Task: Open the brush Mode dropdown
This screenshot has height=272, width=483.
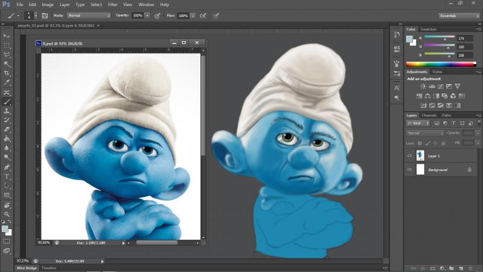Action: [89, 16]
